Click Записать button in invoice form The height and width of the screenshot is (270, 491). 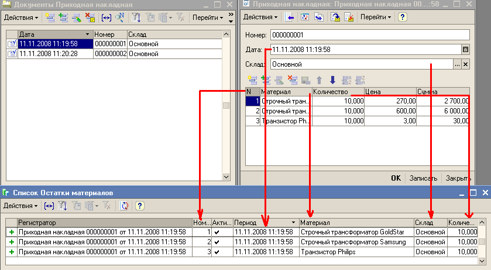click(423, 178)
